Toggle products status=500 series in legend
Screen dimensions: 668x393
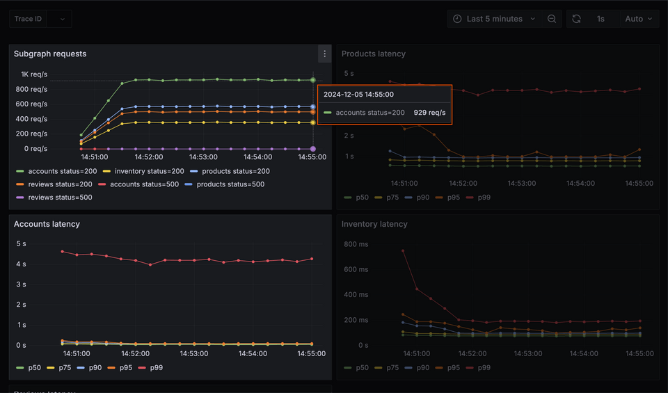tap(230, 184)
